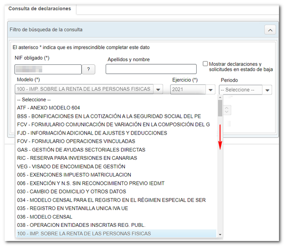Pick 'GAS - Gestión de Ayudas Sectoriales Directas'
Viewport: 284px width, 246px height.
click(81, 150)
